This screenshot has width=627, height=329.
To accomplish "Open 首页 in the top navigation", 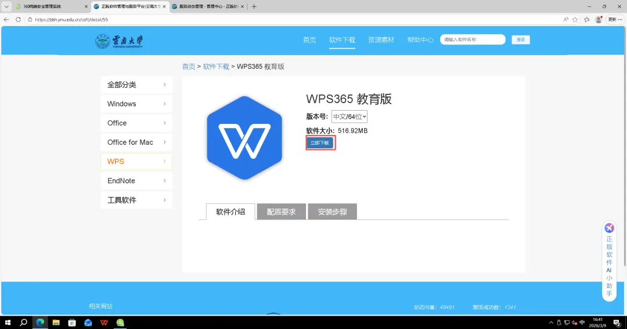I will tap(309, 40).
